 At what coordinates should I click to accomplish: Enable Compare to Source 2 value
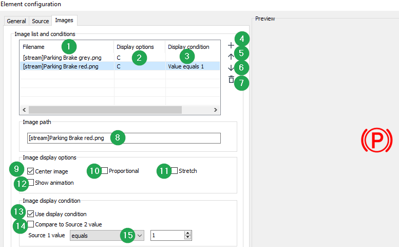point(31,224)
